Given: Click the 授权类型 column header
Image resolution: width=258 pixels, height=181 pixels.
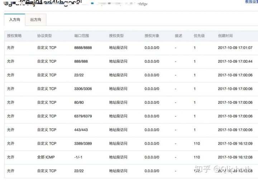Looking at the screenshot, I should click(x=116, y=36).
